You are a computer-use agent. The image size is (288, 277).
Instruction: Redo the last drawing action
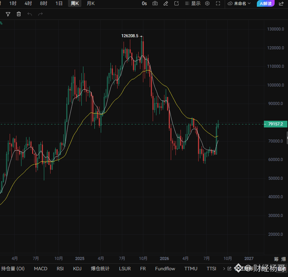click(x=41, y=14)
